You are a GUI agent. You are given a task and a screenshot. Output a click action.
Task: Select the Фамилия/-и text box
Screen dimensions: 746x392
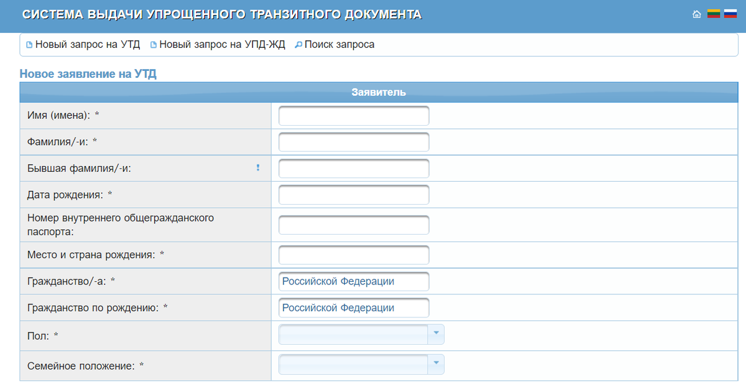[353, 141]
